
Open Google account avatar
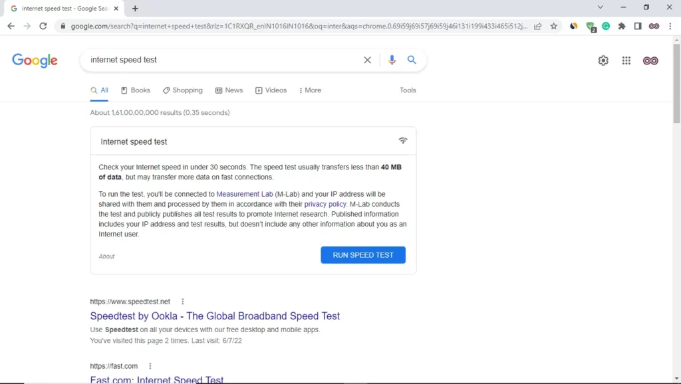point(650,60)
